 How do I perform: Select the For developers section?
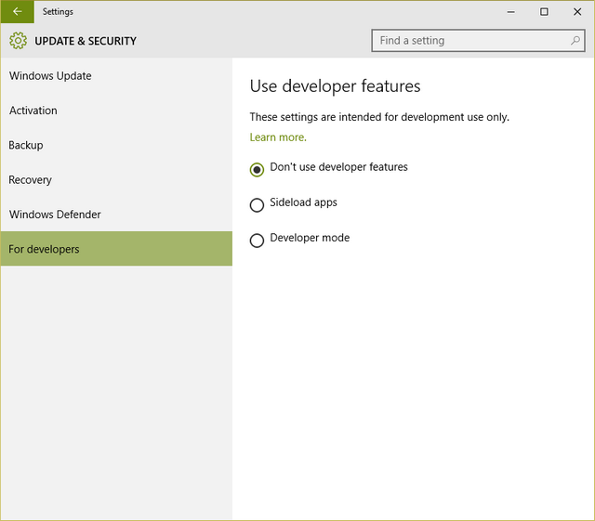[116, 249]
